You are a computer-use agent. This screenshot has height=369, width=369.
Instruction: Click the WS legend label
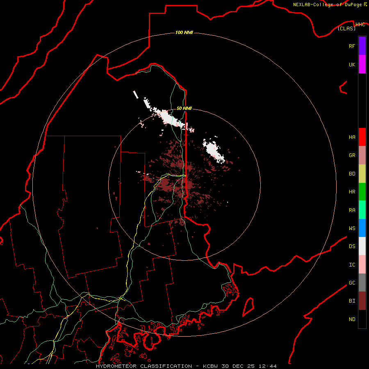[352, 228]
